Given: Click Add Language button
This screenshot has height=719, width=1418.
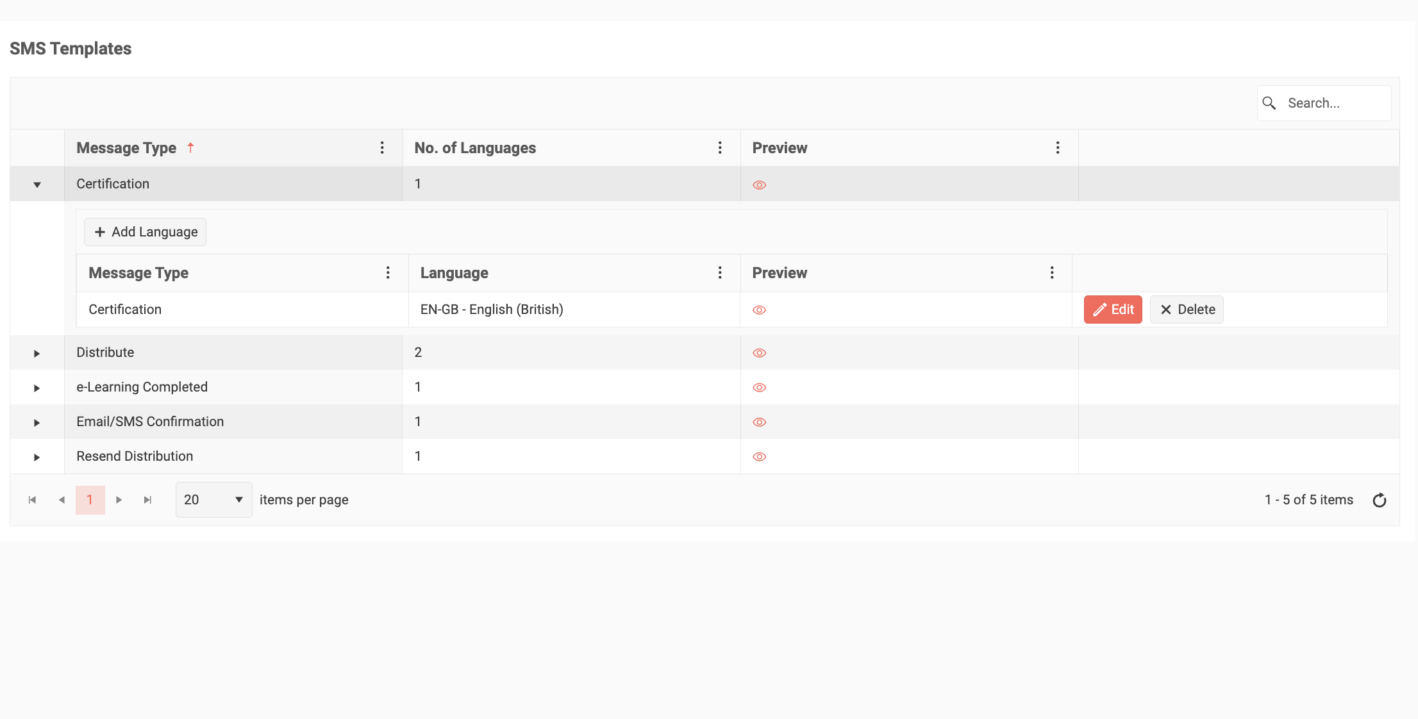Looking at the screenshot, I should [x=145, y=232].
